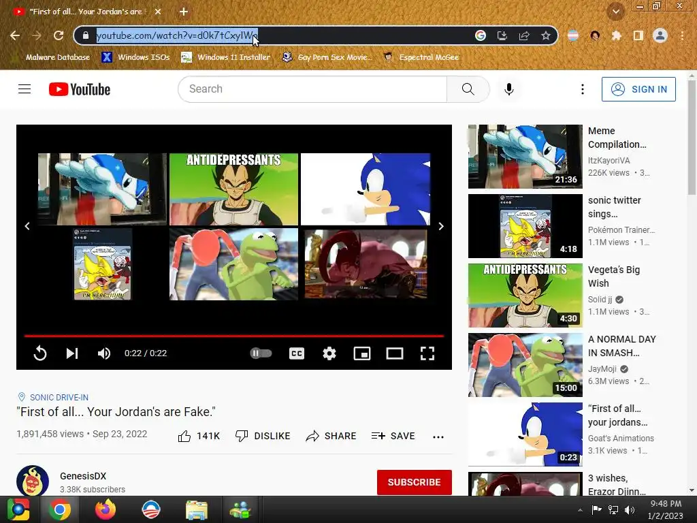
Task: Open YouTube settings three-dot menu
Action: (583, 89)
